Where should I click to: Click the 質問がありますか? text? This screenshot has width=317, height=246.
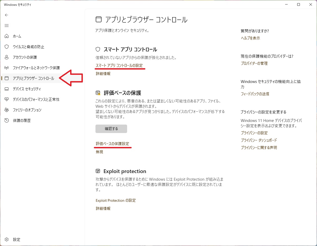(255, 31)
